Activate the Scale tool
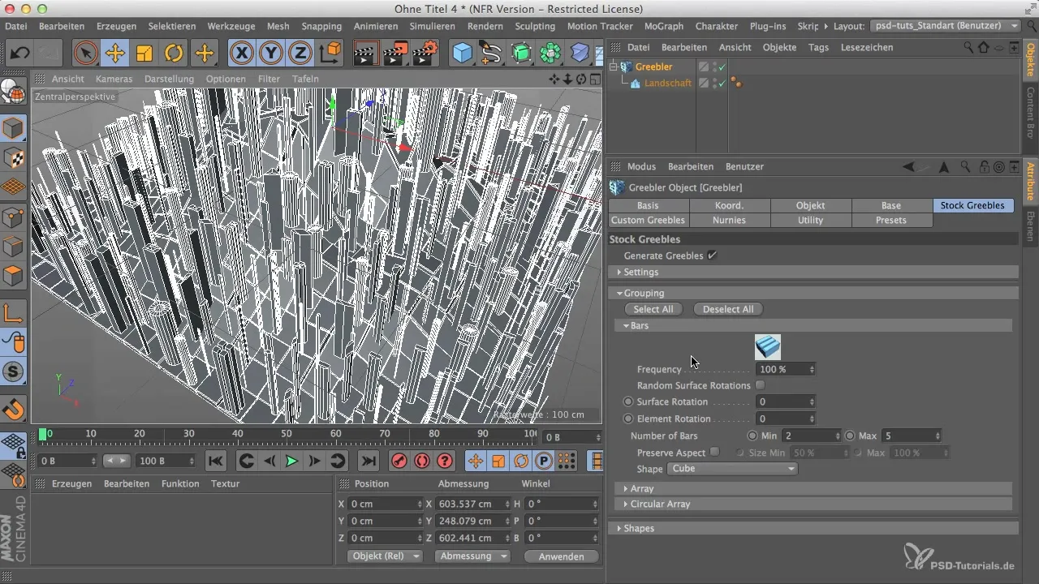Screen dimensions: 1039x584 click(144, 54)
